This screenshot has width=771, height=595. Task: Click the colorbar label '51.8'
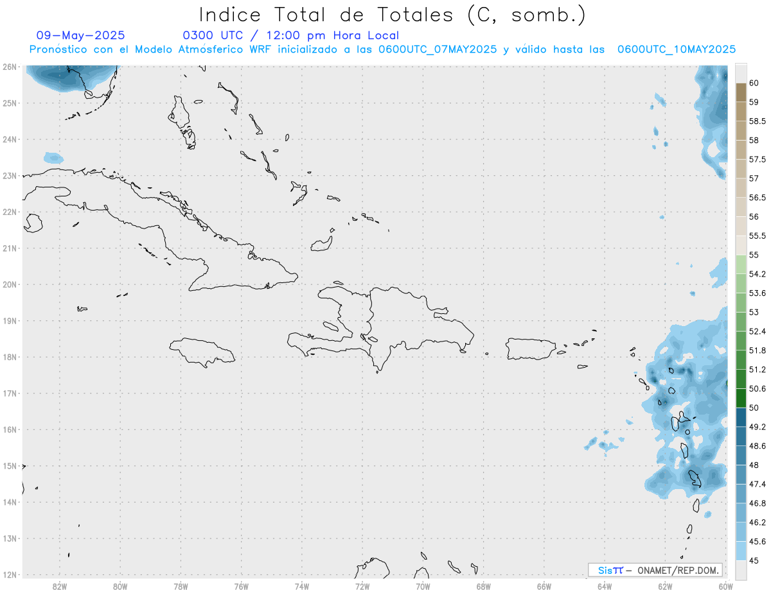[757, 350]
